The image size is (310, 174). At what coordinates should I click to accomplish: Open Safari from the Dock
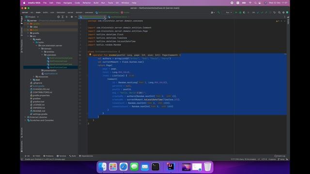[x=124, y=167]
